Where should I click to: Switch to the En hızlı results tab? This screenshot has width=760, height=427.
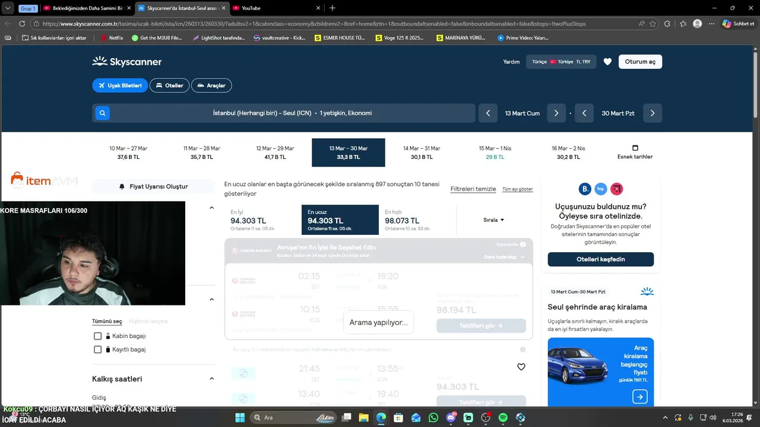(417, 220)
